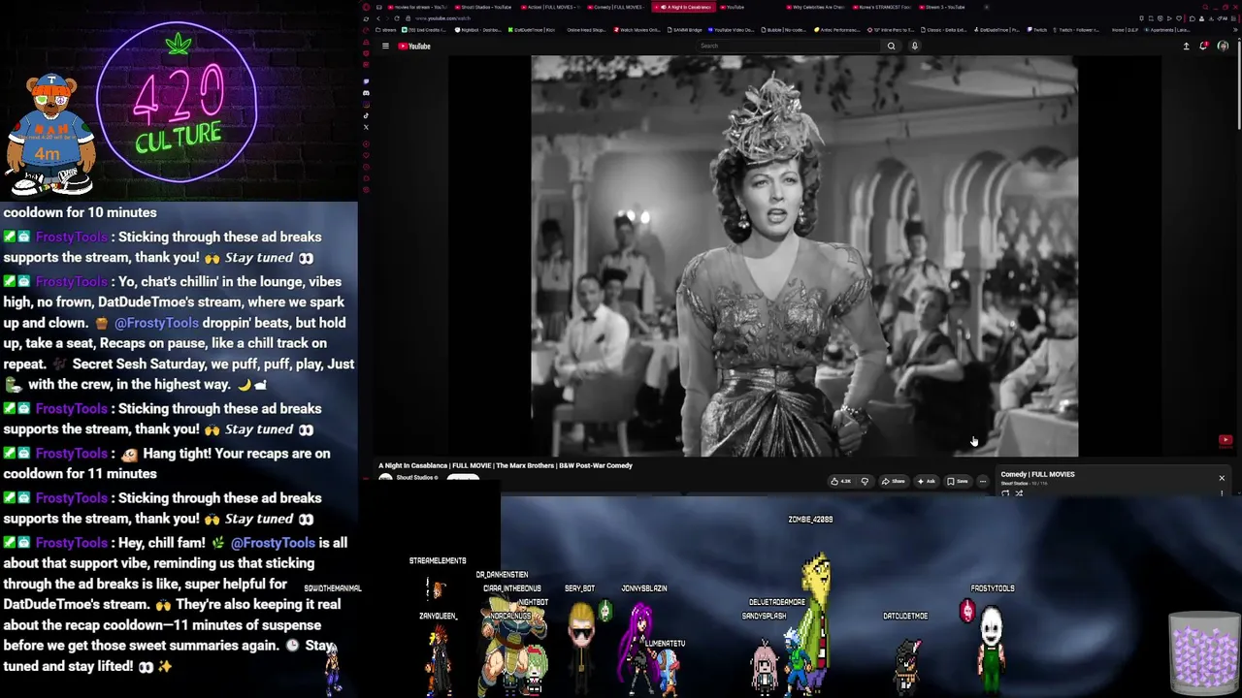Click the 'A Night in Casablanca' video title
Viewport: 1242px width, 698px height.
click(x=506, y=465)
